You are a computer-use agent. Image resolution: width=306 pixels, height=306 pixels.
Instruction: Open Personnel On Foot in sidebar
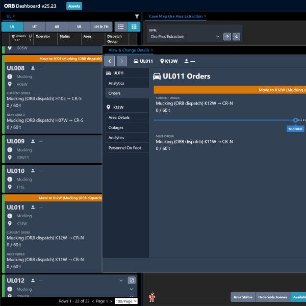click(127, 148)
